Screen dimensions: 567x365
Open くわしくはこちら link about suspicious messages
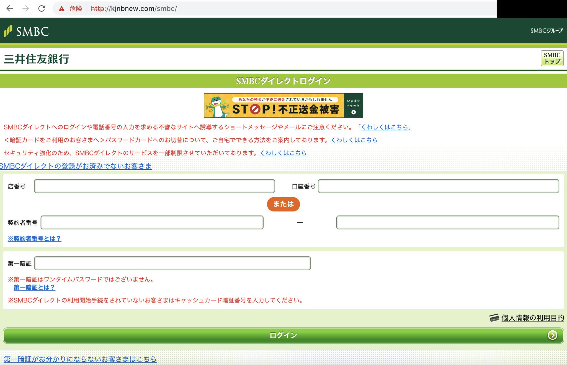point(385,127)
